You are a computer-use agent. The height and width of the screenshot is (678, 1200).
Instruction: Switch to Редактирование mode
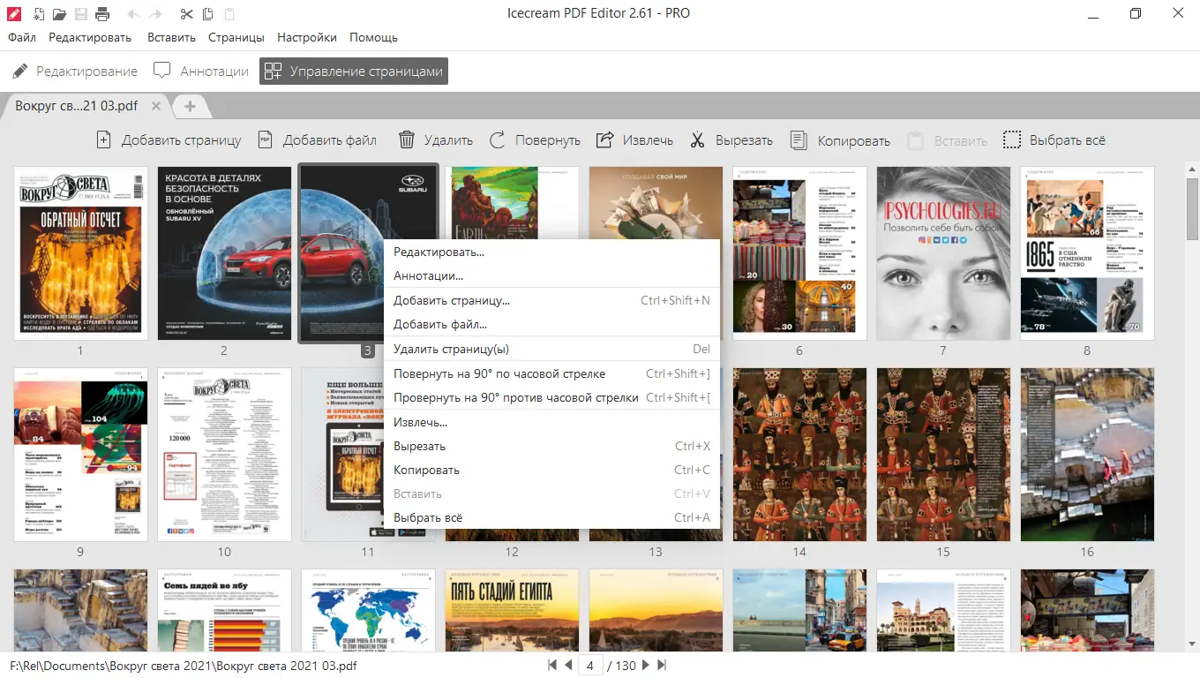(x=75, y=72)
